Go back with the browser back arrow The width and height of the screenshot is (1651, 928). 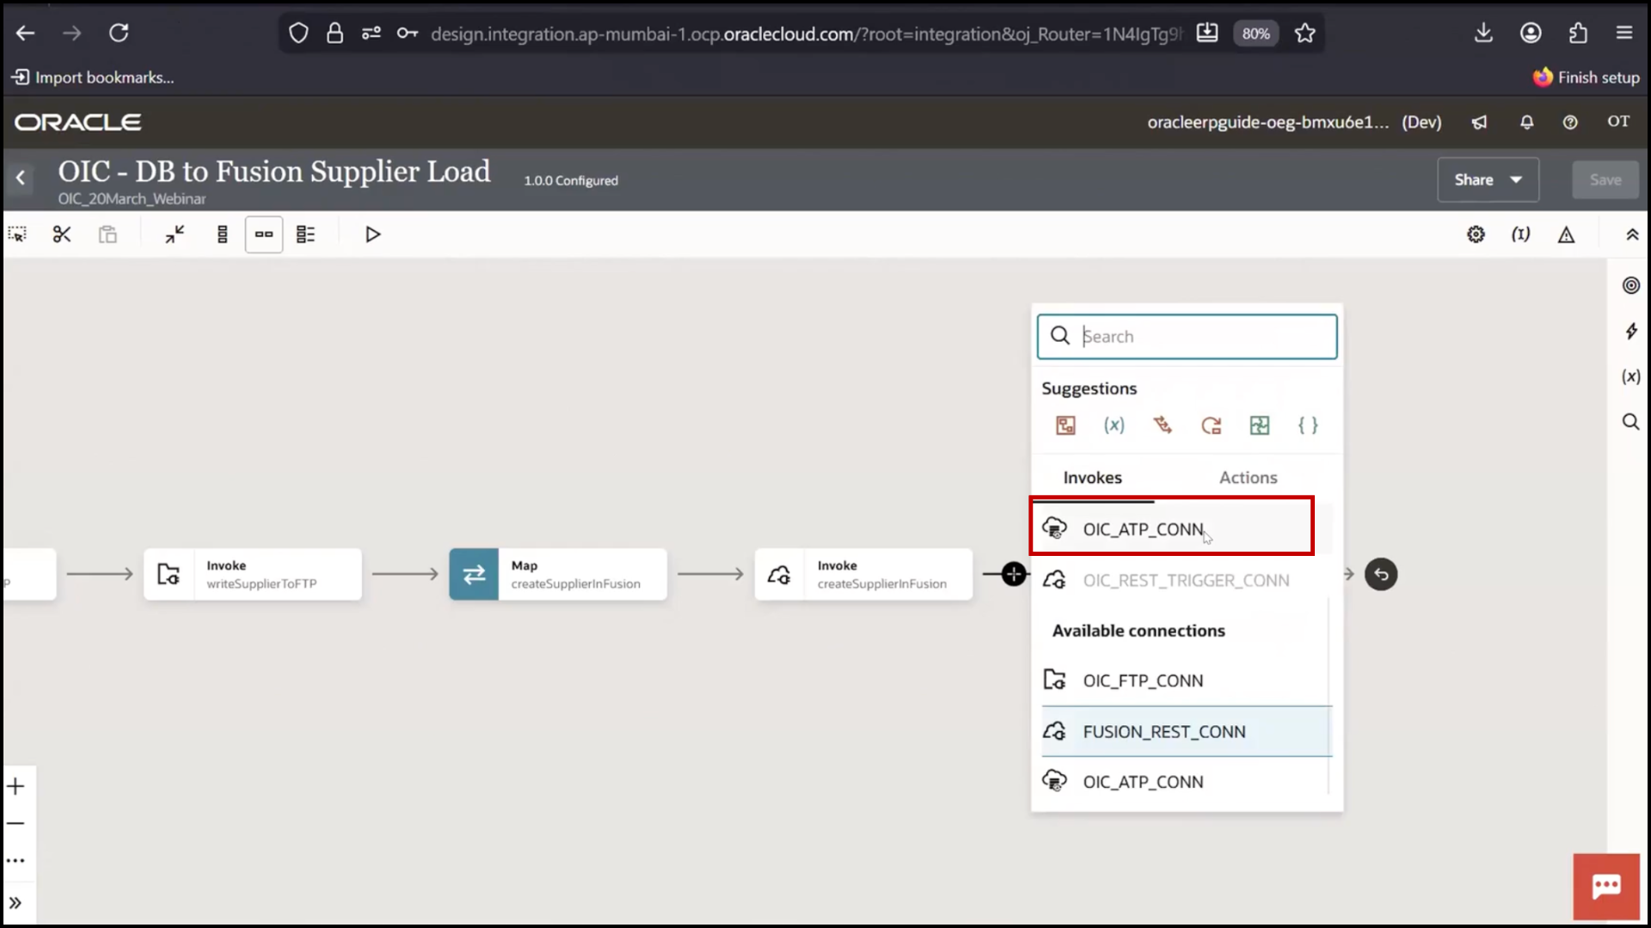tap(26, 33)
